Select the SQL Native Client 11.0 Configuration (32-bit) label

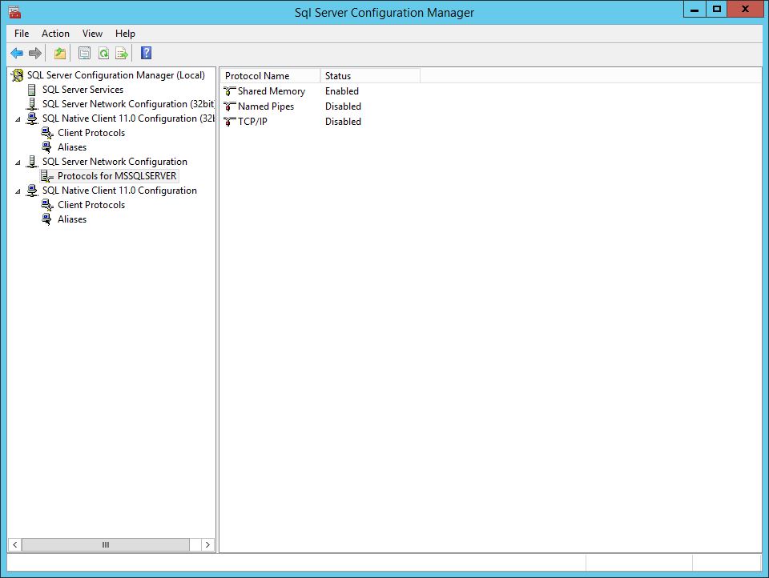pyautogui.click(x=128, y=118)
